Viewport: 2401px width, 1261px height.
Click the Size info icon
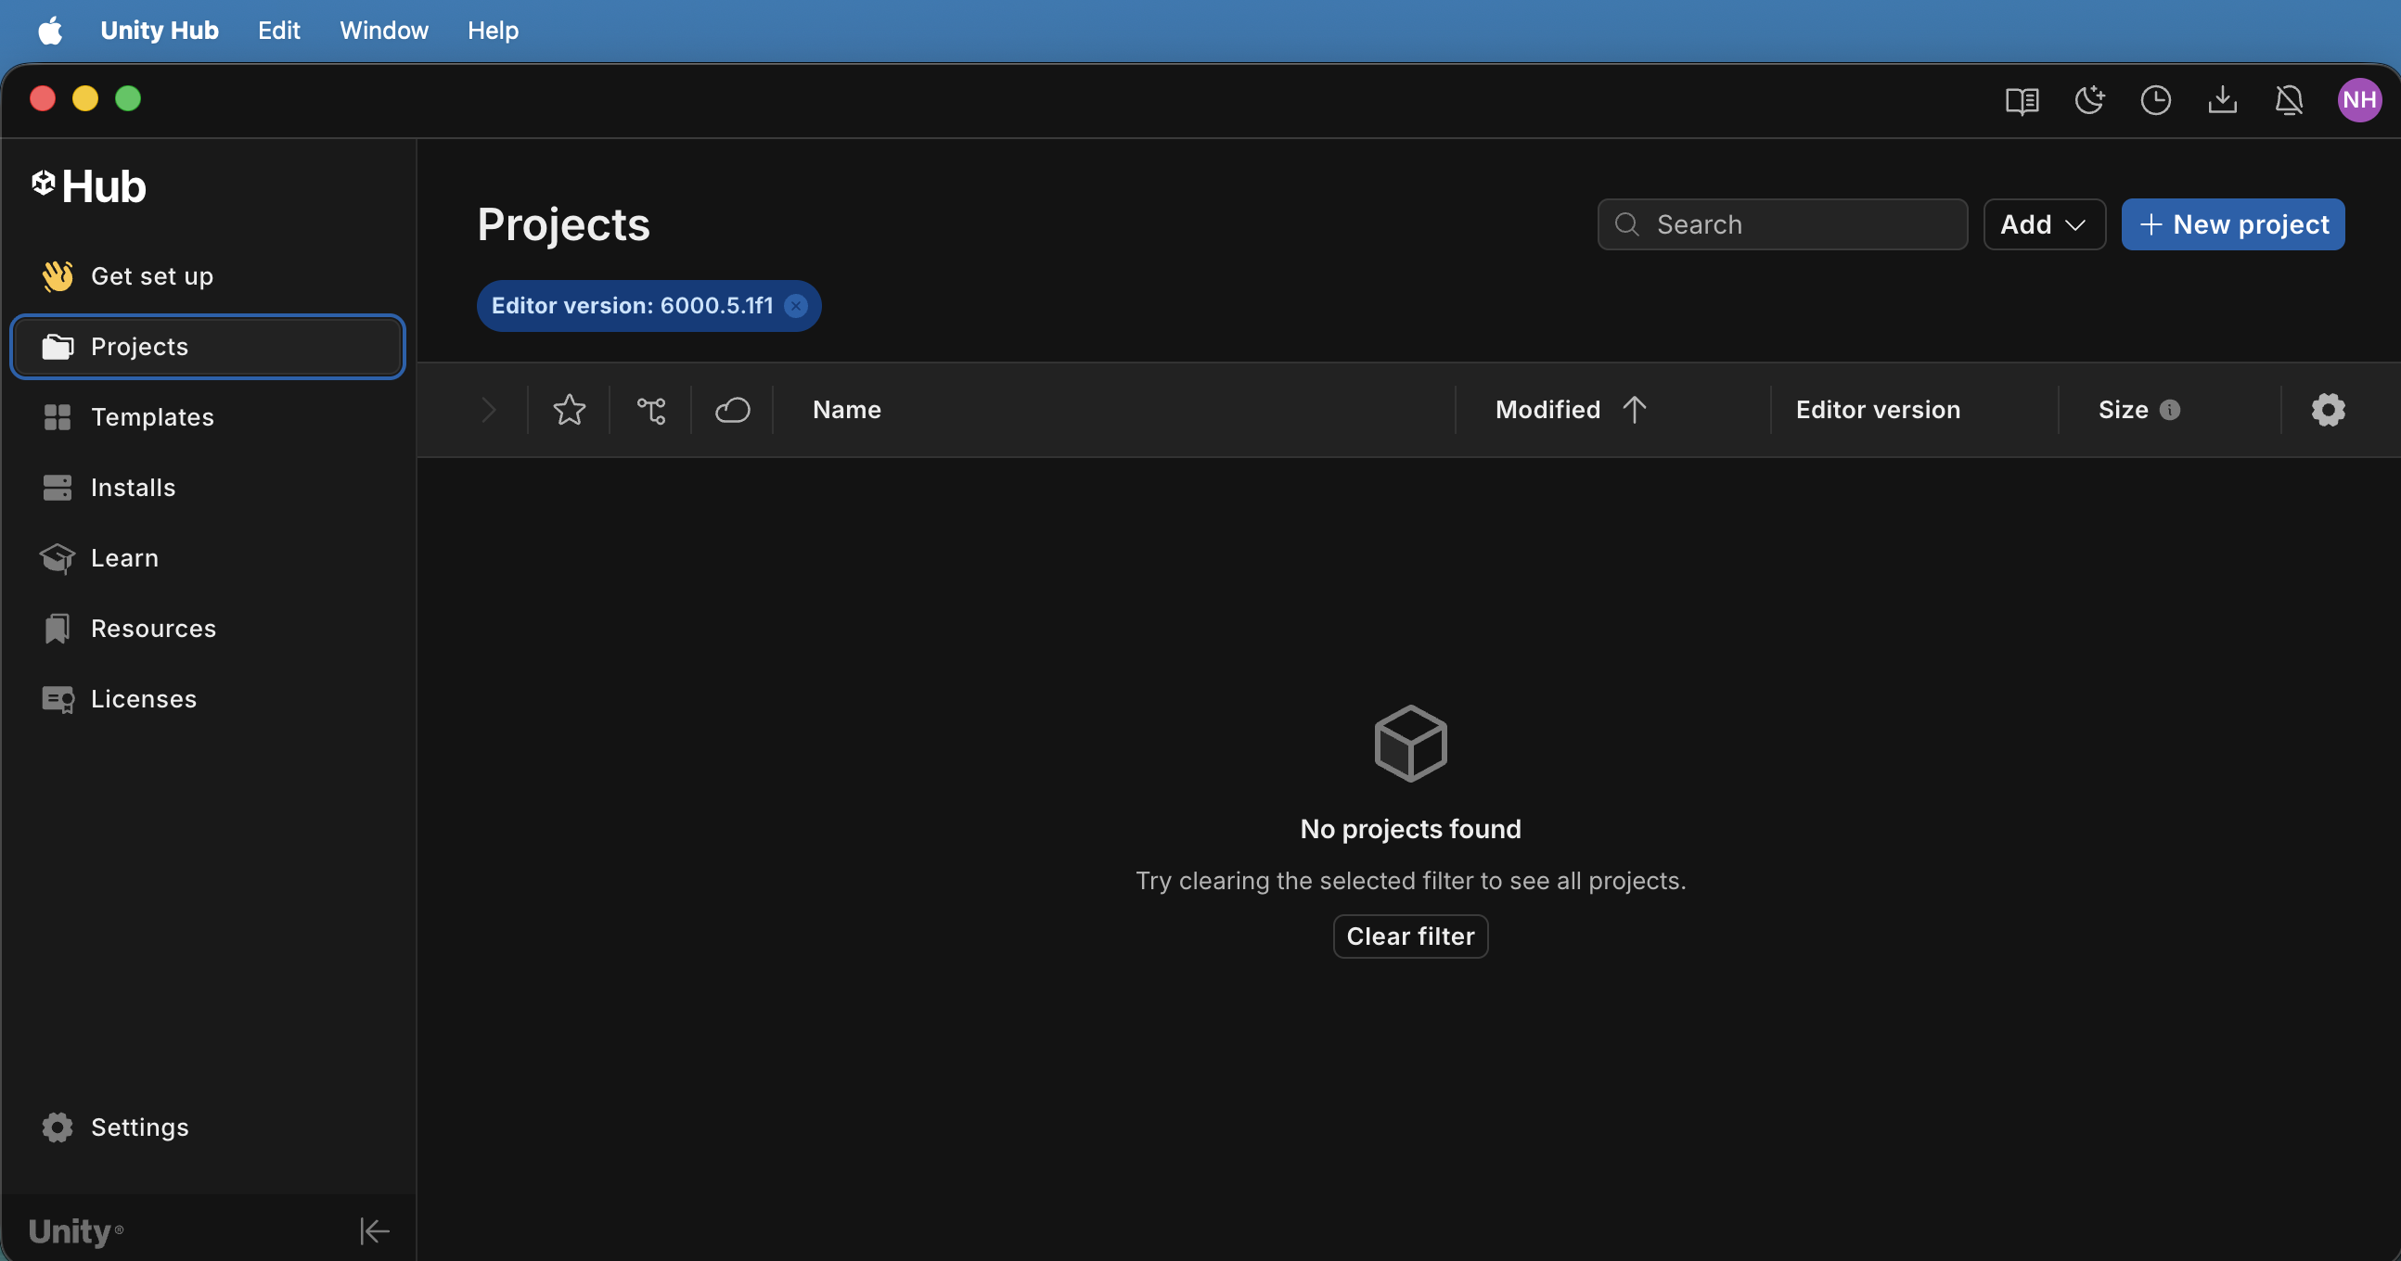coord(2170,410)
